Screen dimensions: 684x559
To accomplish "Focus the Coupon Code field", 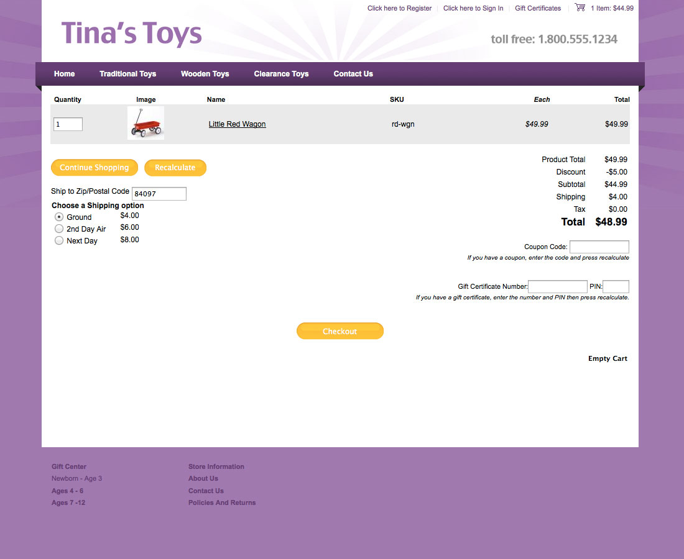I will tap(599, 247).
